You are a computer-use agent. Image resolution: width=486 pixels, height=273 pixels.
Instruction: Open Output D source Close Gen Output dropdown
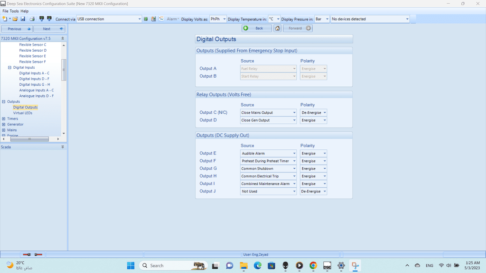[269, 120]
